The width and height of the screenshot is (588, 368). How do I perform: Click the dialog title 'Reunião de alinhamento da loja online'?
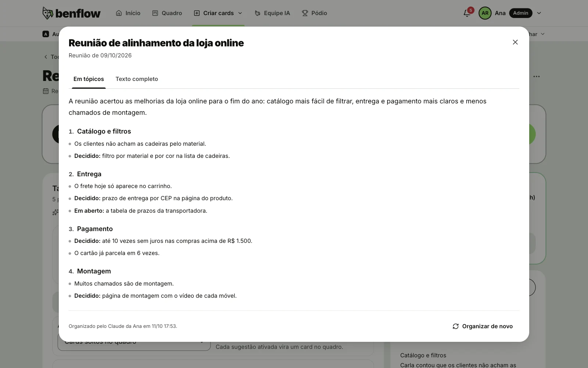point(156,43)
